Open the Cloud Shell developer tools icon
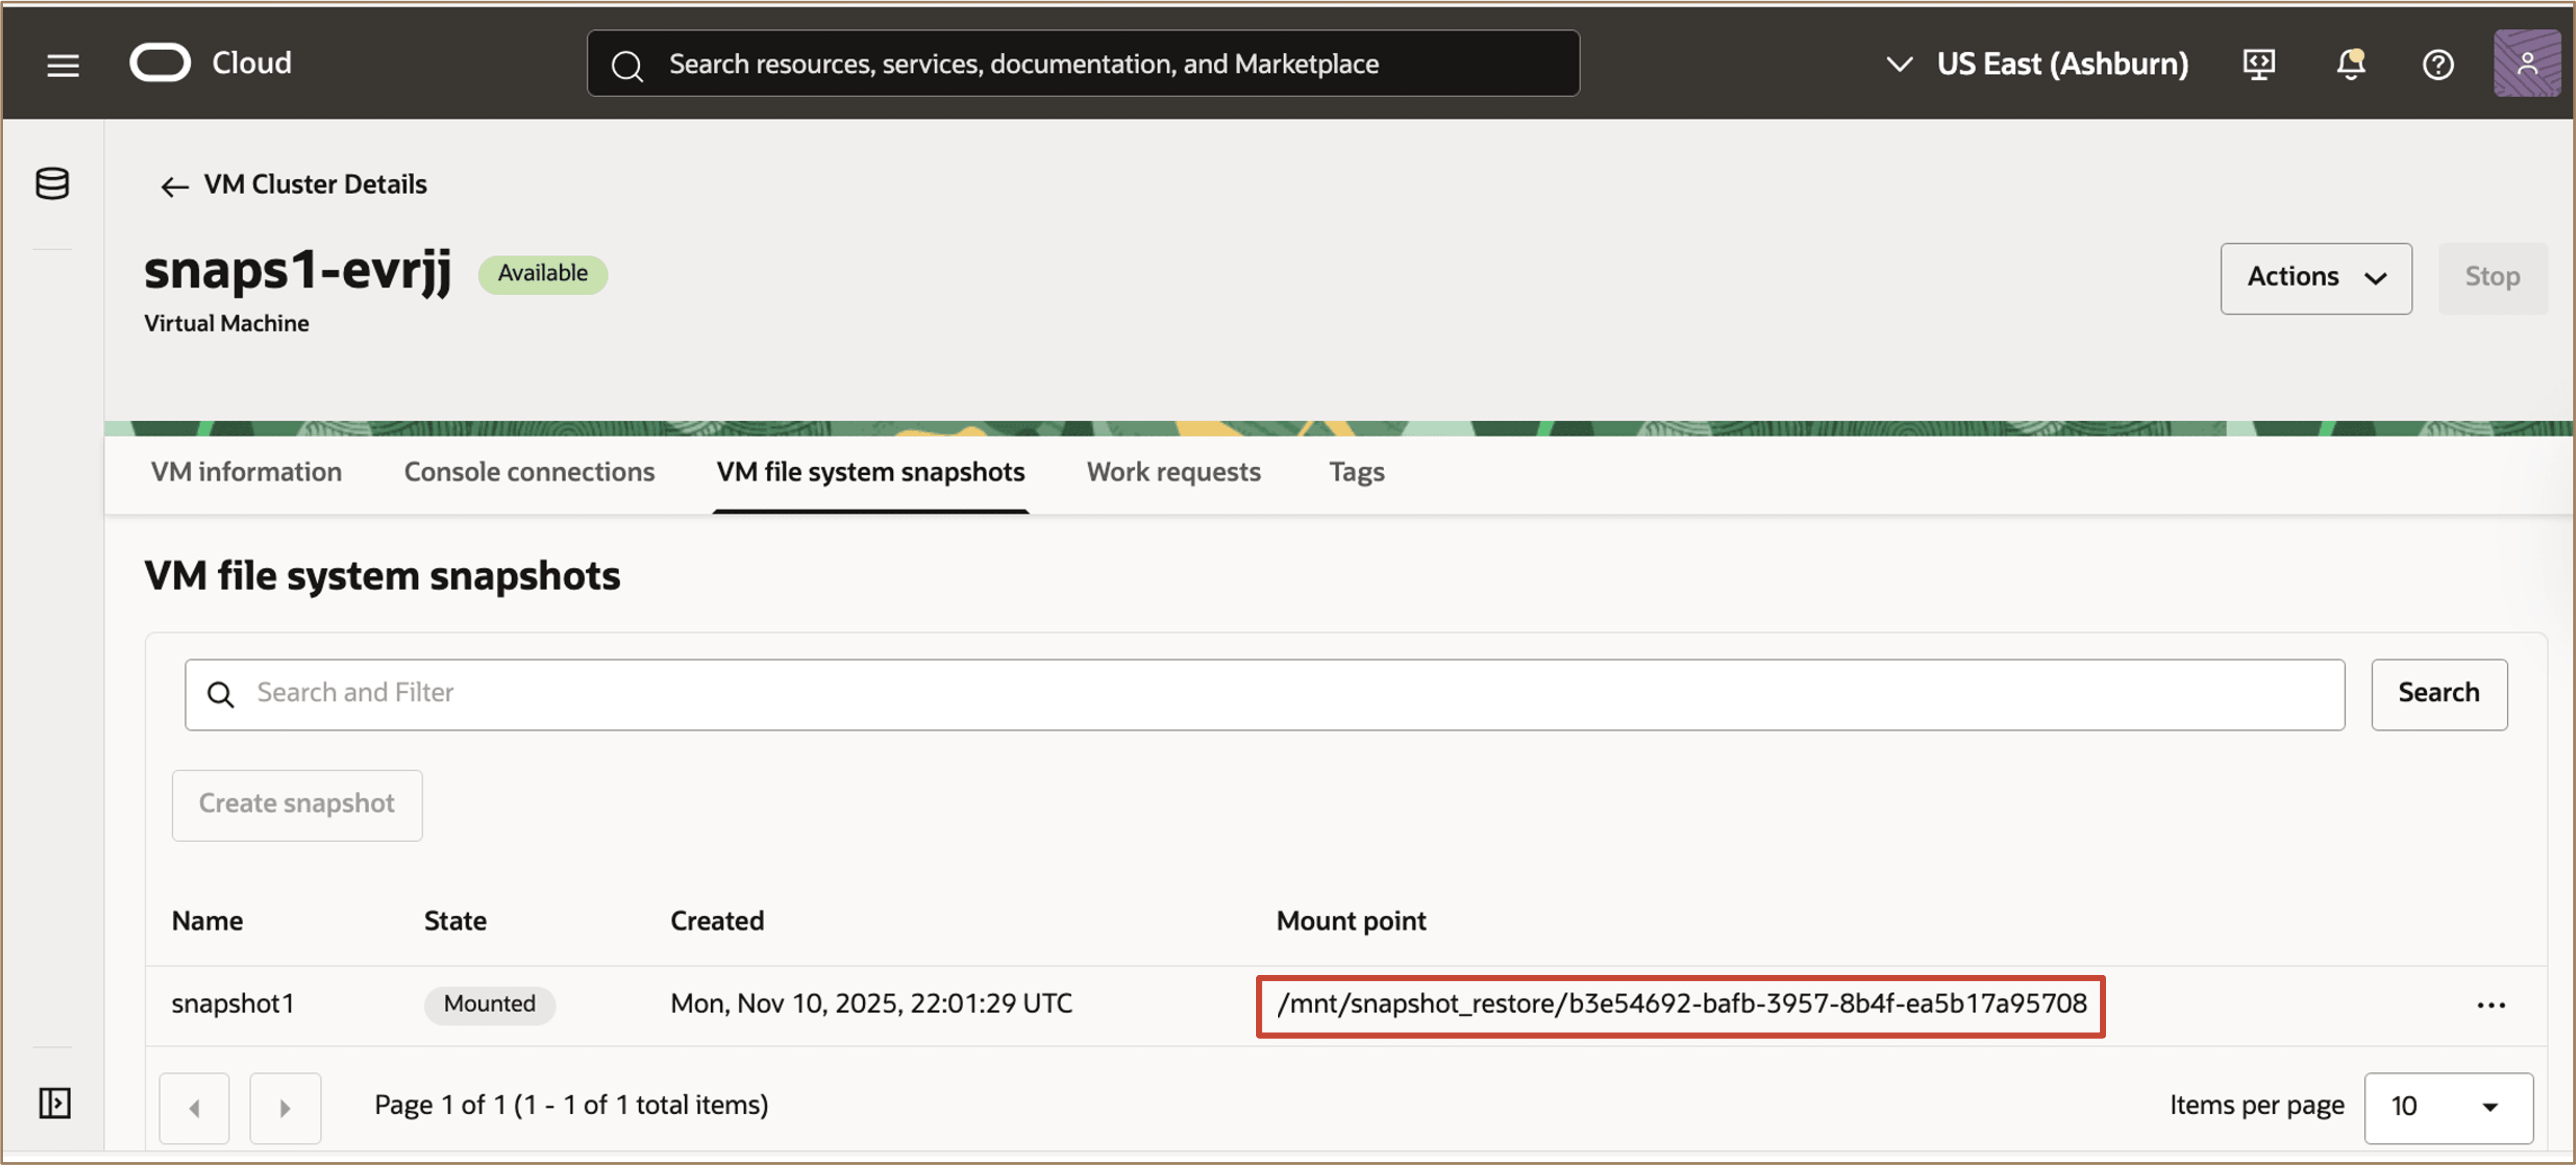Screen dimensions: 2576x1165 click(2258, 65)
